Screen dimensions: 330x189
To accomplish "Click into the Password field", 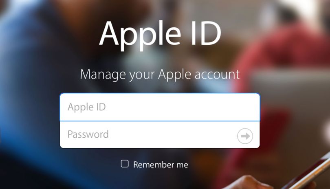I will pyautogui.click(x=160, y=135).
